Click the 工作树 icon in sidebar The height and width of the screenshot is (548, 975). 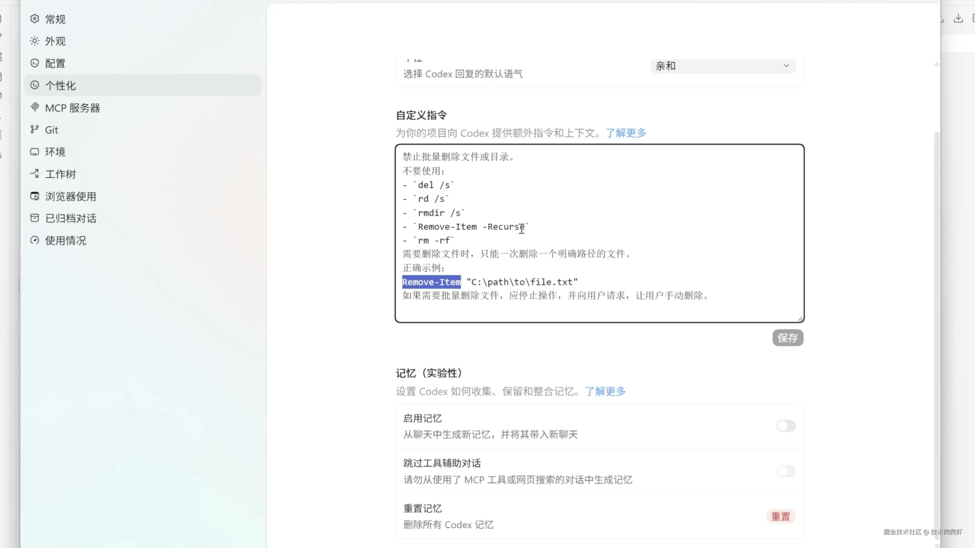[35, 174]
